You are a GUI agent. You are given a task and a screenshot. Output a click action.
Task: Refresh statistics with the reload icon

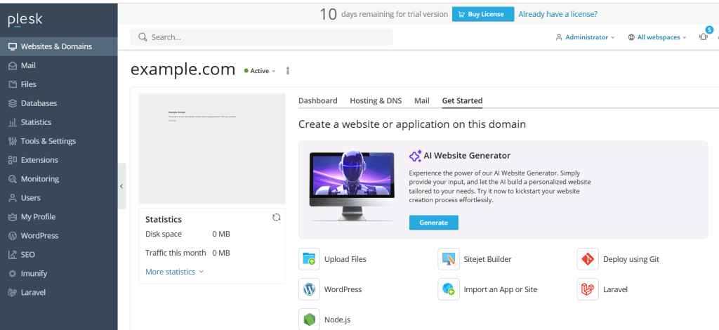pyautogui.click(x=277, y=218)
